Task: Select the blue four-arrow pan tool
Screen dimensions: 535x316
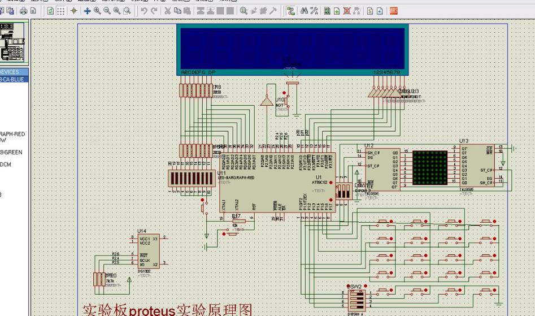Action: pyautogui.click(x=88, y=11)
